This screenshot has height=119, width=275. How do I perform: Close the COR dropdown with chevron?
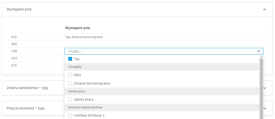[259, 51]
